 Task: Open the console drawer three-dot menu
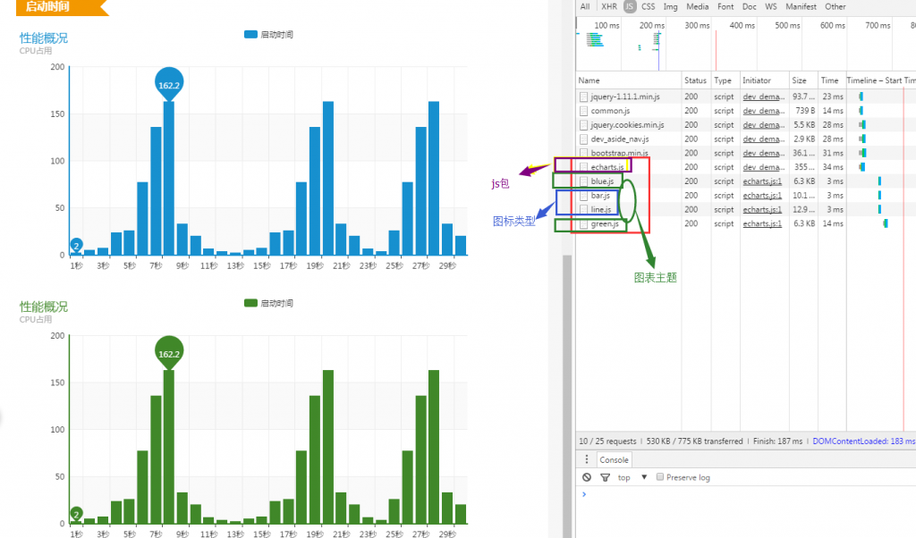click(x=587, y=459)
